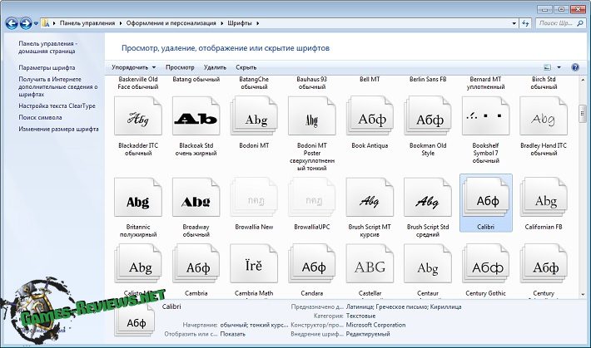Screen dimensions: 591x348
Task: Click the change view icon in toolbar
Action: coord(547,67)
